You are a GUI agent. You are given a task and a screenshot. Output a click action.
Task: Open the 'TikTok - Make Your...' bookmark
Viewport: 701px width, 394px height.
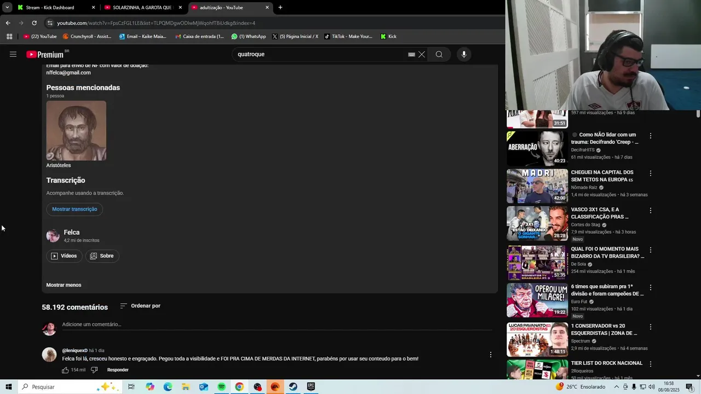point(348,37)
